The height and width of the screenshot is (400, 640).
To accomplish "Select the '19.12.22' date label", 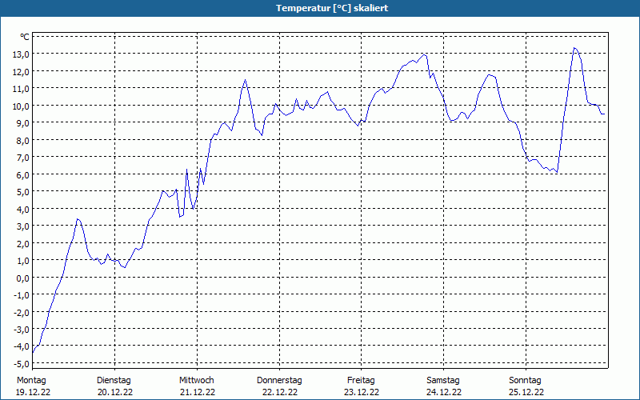I will pyautogui.click(x=33, y=392).
